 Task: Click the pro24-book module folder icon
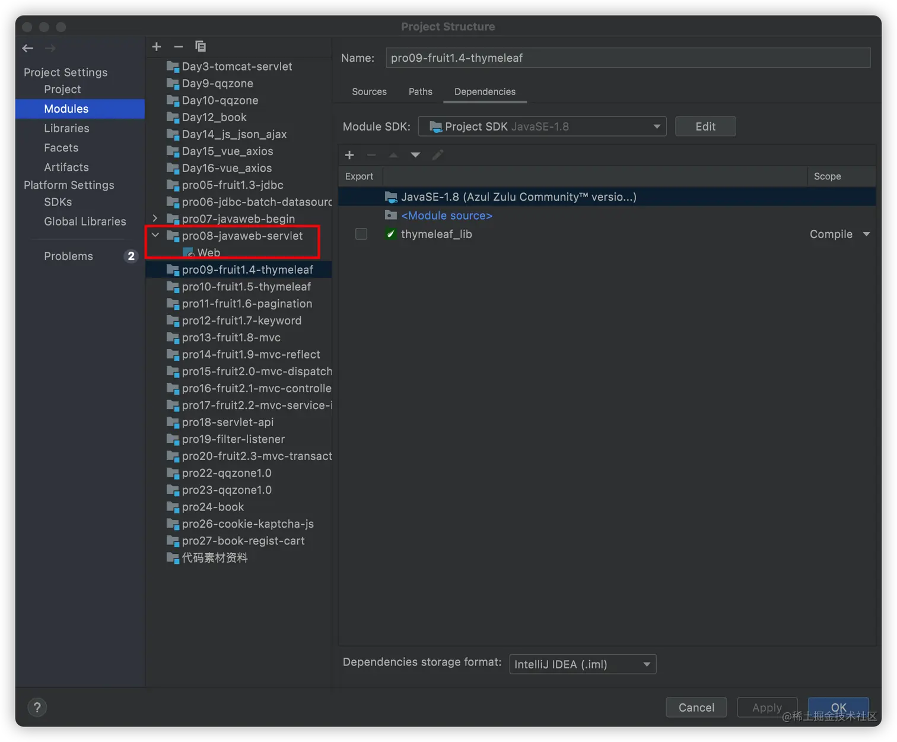tap(173, 507)
